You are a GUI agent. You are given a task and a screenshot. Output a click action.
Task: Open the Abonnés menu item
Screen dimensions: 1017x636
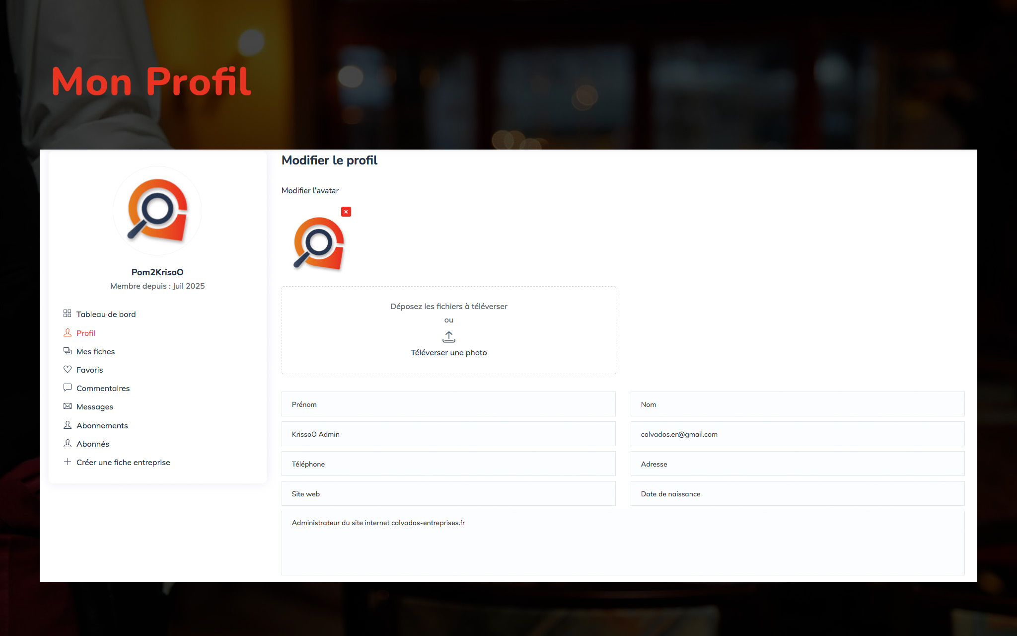point(92,444)
